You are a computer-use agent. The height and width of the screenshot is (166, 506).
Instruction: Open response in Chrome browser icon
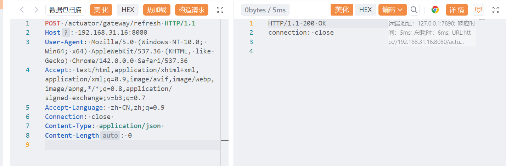point(435,10)
